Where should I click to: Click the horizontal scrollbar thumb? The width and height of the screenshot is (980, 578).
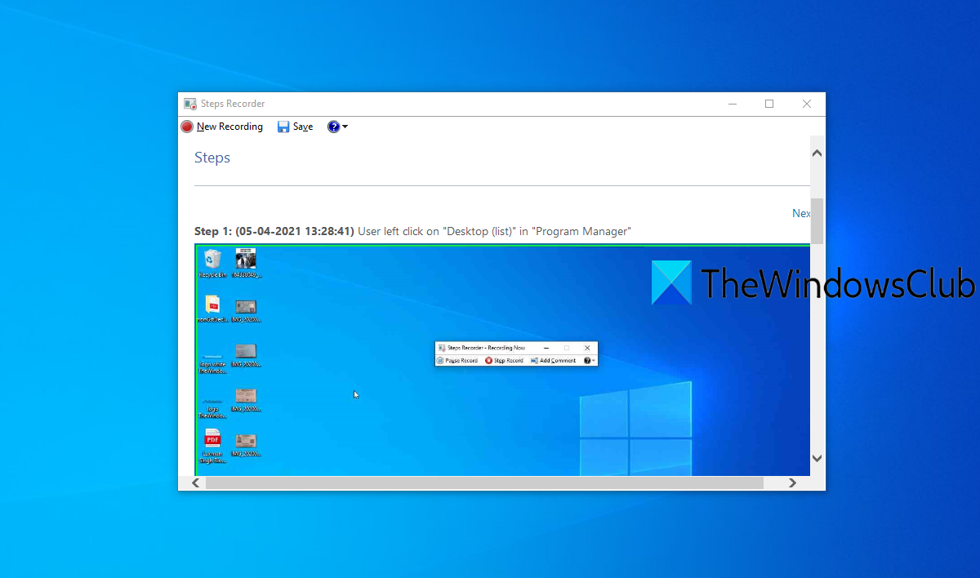pyautogui.click(x=484, y=483)
